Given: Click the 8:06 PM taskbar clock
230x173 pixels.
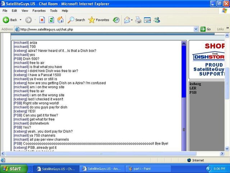Looking at the screenshot, I should click(219, 169).
